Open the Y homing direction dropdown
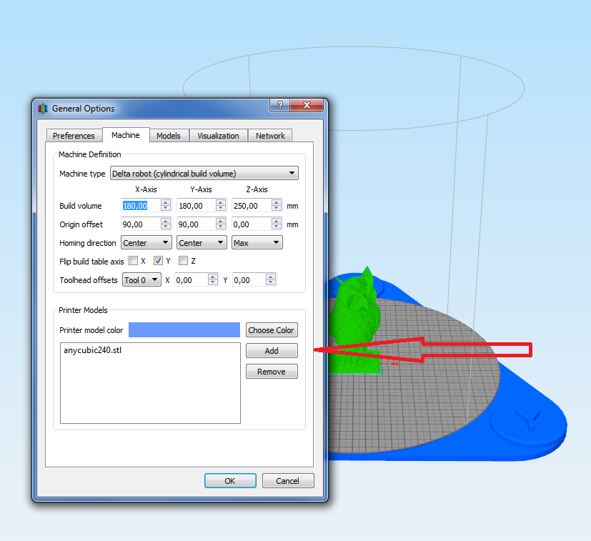The height and width of the screenshot is (541, 591). tap(202, 242)
